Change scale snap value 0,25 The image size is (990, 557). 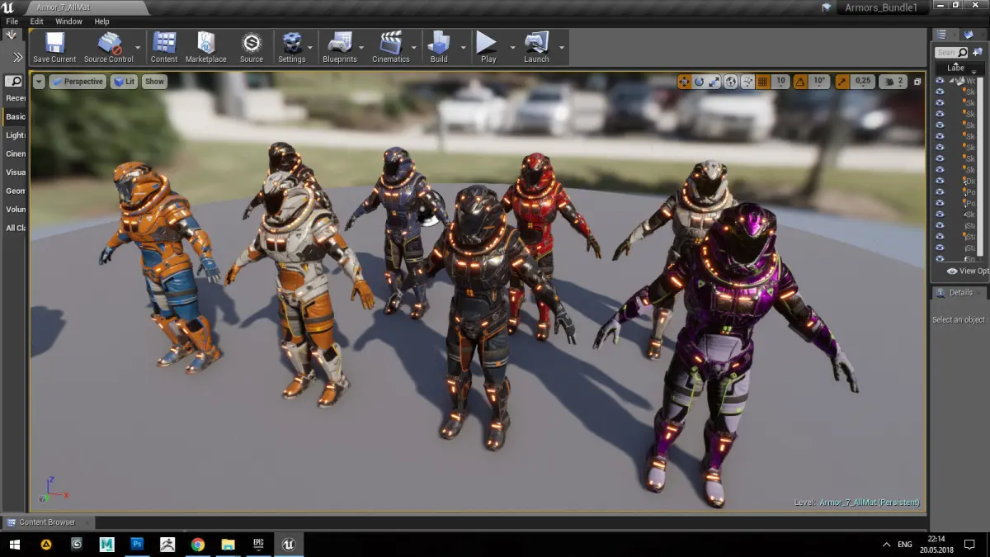tap(862, 82)
